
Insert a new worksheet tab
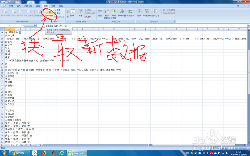(40, 145)
